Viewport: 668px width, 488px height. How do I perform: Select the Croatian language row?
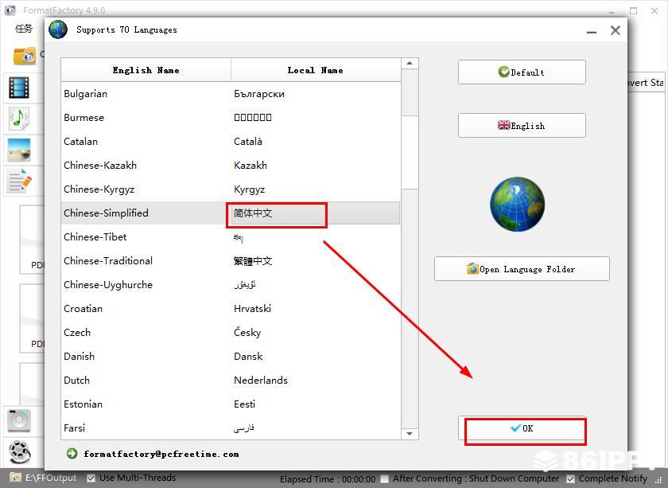tap(231, 309)
